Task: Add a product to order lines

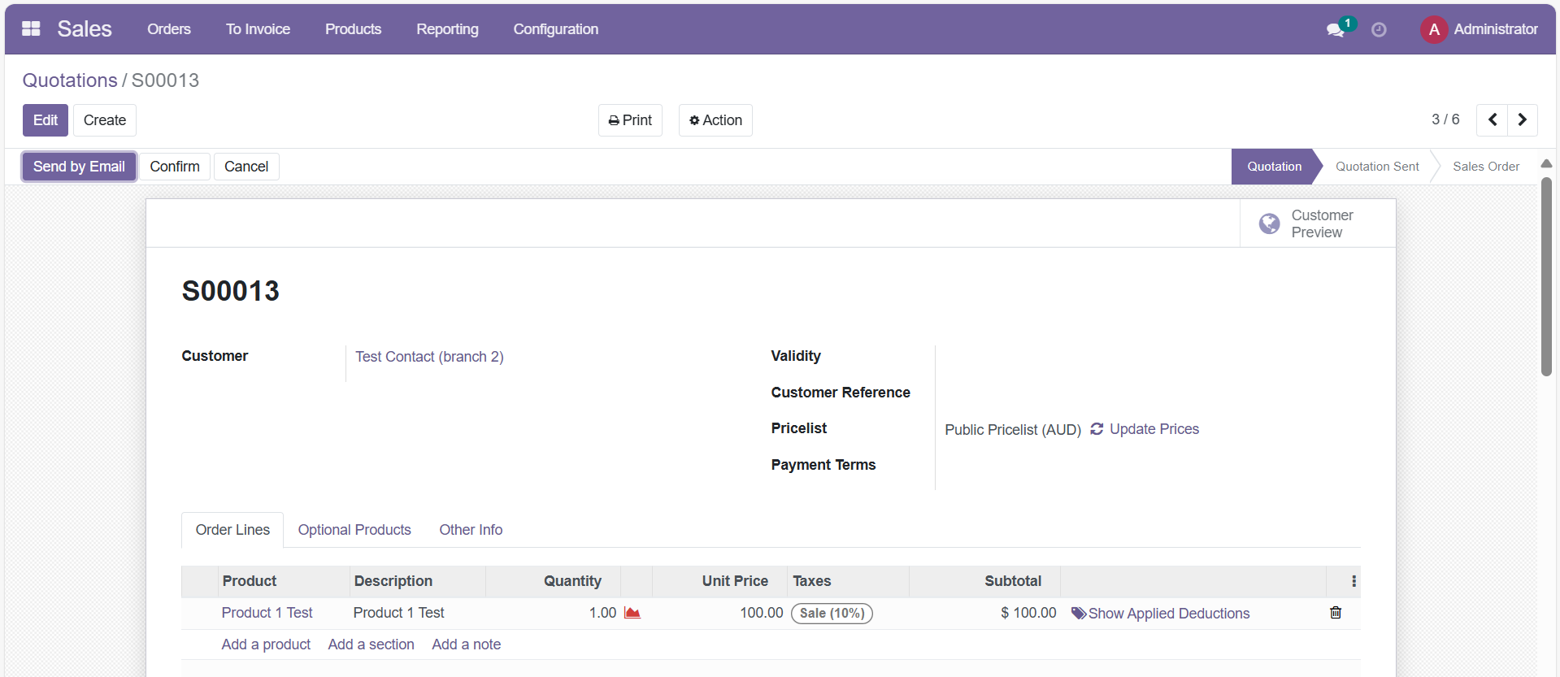Action: (x=266, y=644)
